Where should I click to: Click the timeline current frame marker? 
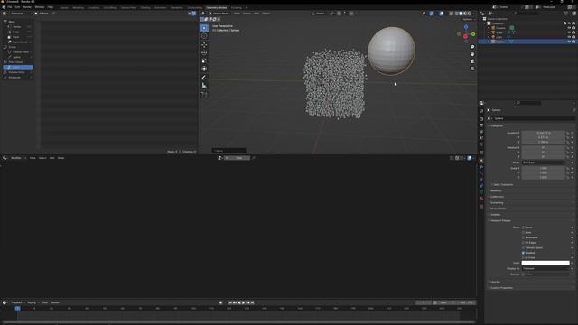18,309
